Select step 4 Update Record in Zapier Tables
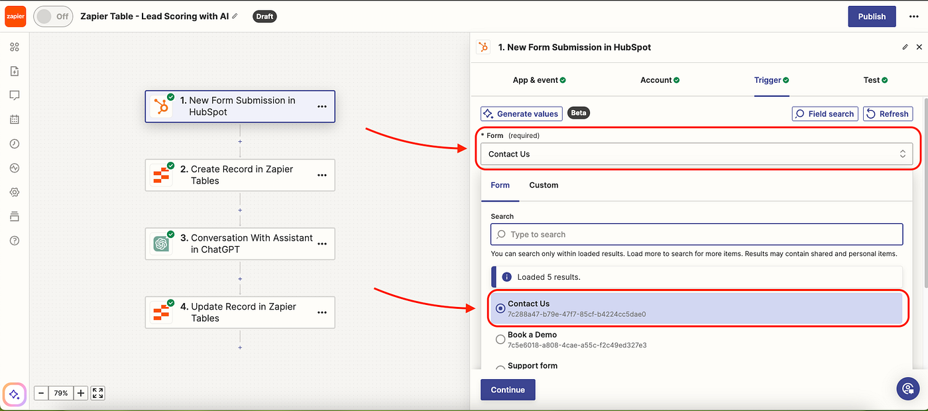This screenshot has width=928, height=411. coord(240,312)
